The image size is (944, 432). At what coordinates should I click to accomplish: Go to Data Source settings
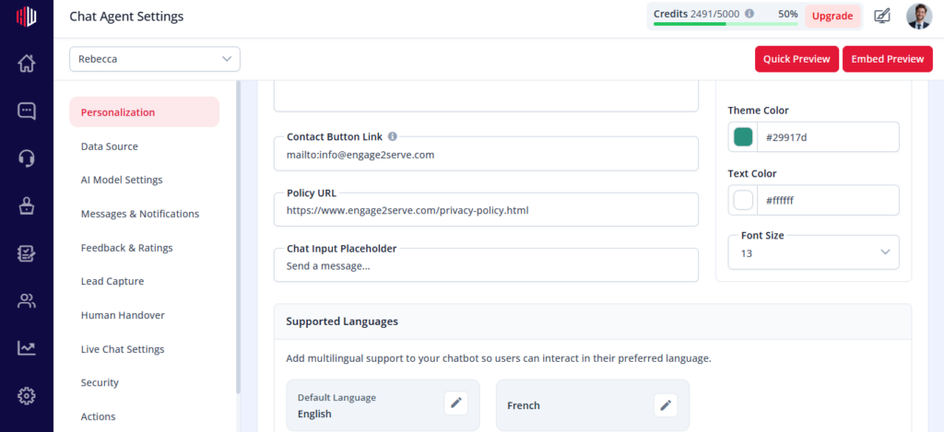pos(110,146)
